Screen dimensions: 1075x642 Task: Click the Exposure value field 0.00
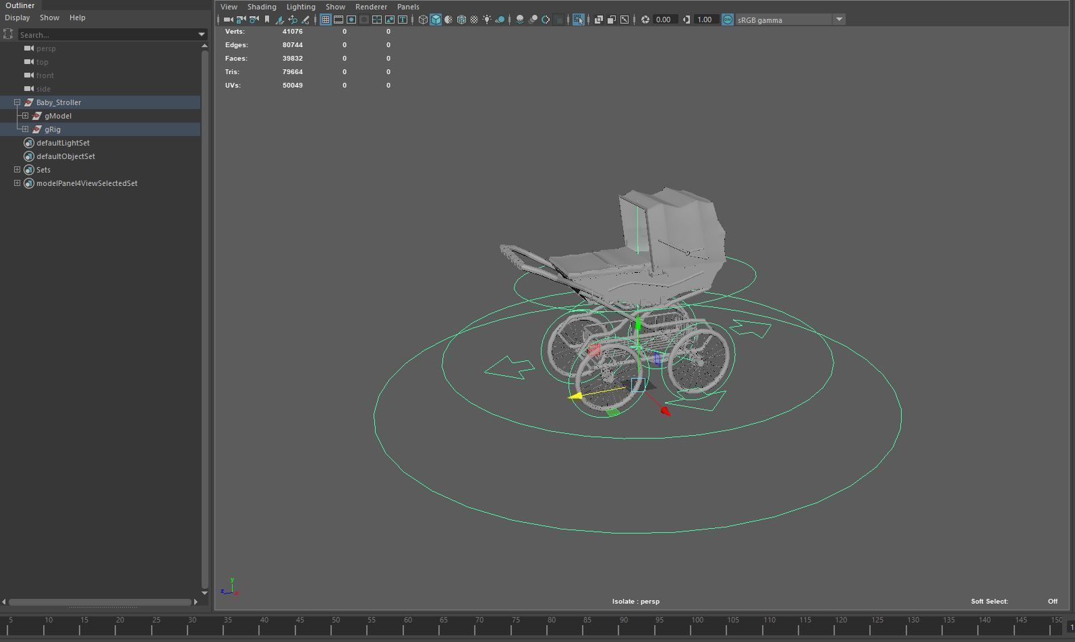[664, 20]
